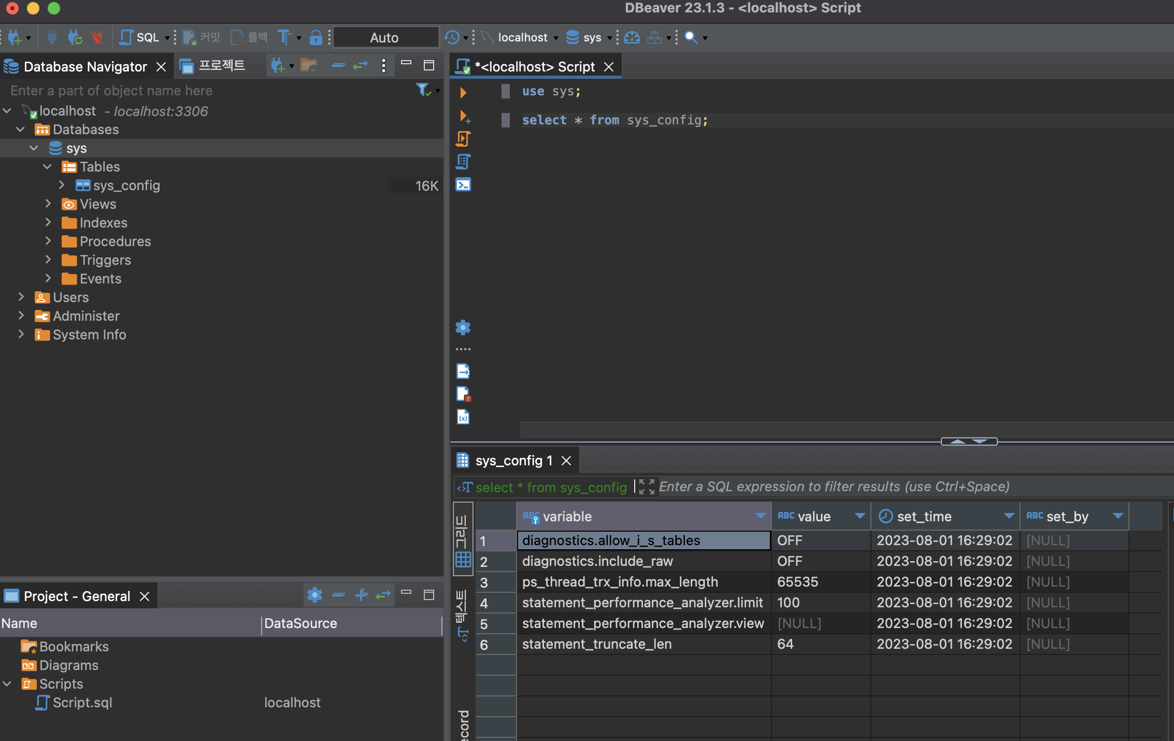This screenshot has height=741, width=1174.
Task: Click the Auto commit mode field
Action: pyautogui.click(x=385, y=37)
